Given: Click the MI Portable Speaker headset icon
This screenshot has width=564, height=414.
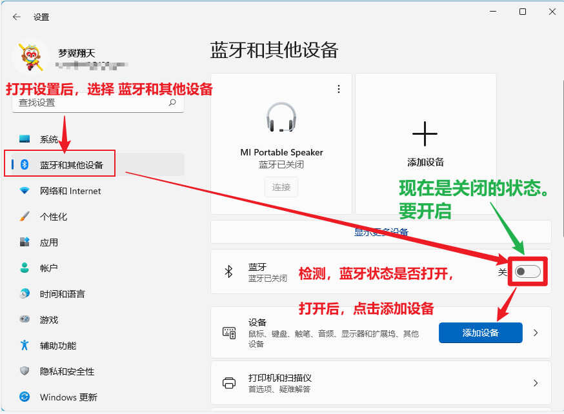Looking at the screenshot, I should (281, 117).
